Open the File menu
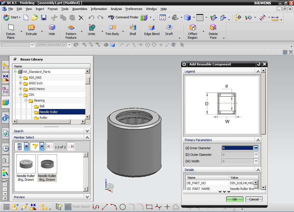The image size is (294, 212). pyautogui.click(x=11, y=9)
